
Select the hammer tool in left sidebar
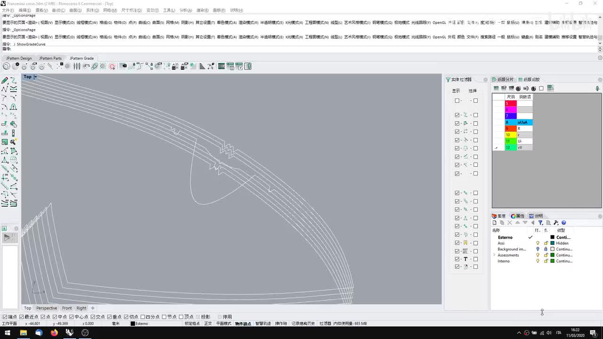click(x=13, y=142)
